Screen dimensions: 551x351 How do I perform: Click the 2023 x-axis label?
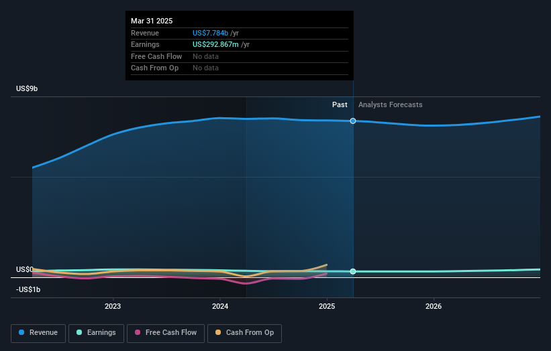[x=113, y=306]
